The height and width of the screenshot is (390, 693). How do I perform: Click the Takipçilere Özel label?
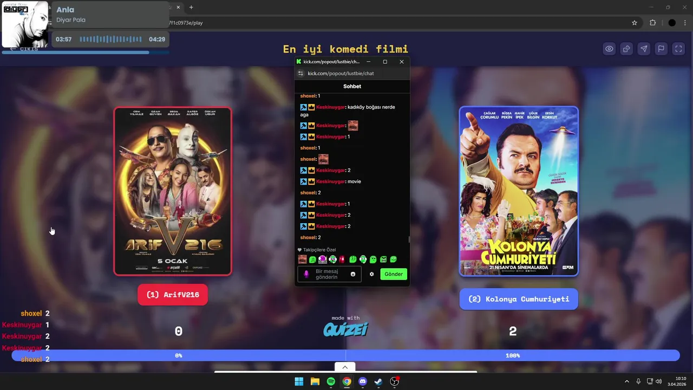tap(319, 250)
